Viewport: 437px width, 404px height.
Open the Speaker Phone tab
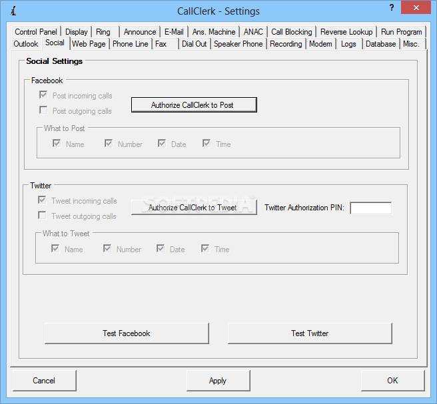pos(238,44)
